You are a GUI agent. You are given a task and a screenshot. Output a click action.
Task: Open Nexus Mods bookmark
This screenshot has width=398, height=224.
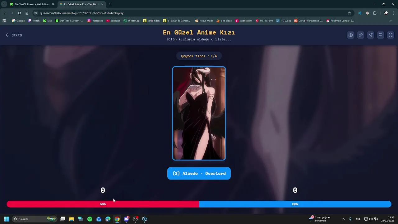coord(204,21)
